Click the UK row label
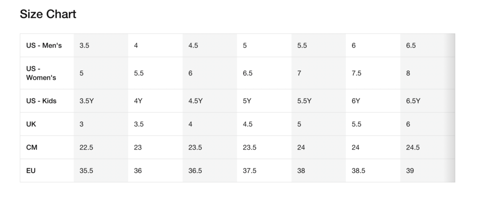 [x=32, y=124]
